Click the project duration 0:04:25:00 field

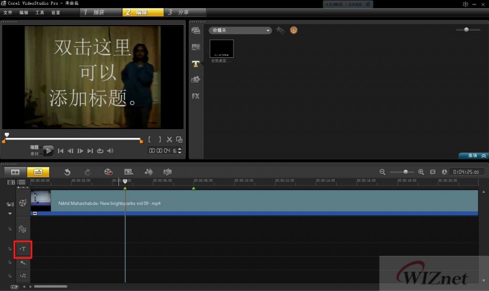467,172
